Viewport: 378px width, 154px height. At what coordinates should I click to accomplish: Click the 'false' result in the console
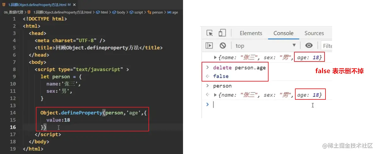pos(221,76)
